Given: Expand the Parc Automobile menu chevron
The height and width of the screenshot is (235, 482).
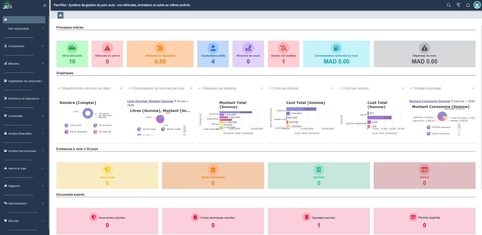Looking at the screenshot, I should 43,29.
